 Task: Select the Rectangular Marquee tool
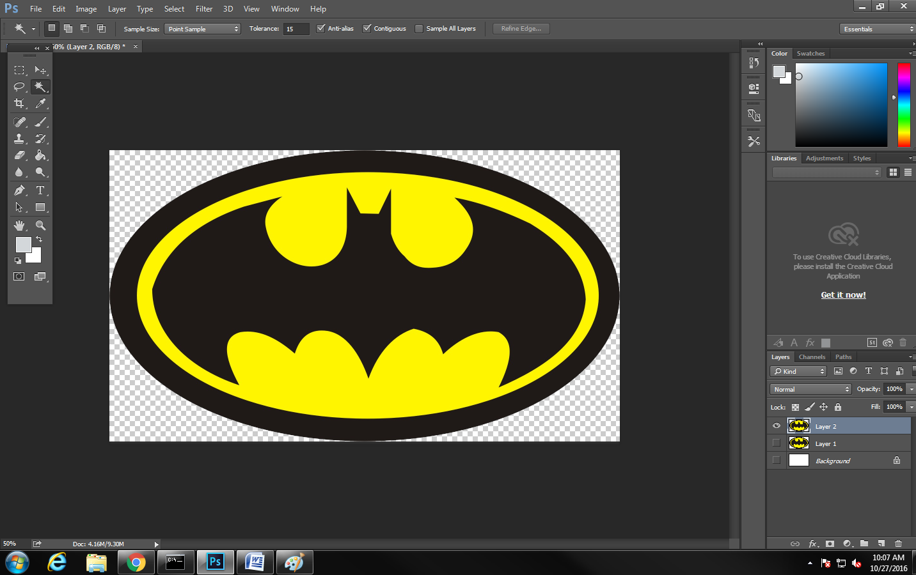pos(19,70)
